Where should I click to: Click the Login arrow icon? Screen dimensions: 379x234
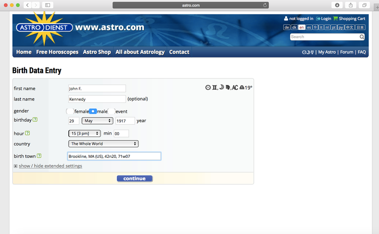pyautogui.click(x=318, y=18)
